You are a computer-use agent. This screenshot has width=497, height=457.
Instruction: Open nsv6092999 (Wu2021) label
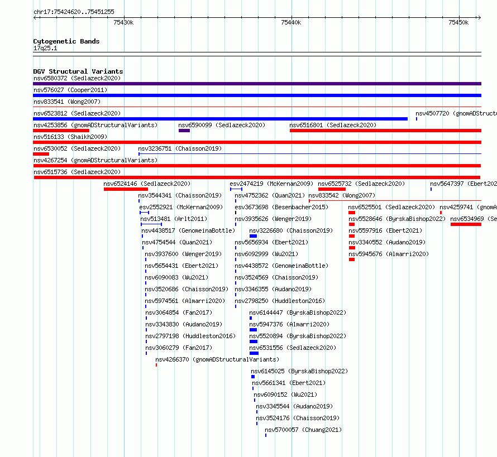click(266, 254)
